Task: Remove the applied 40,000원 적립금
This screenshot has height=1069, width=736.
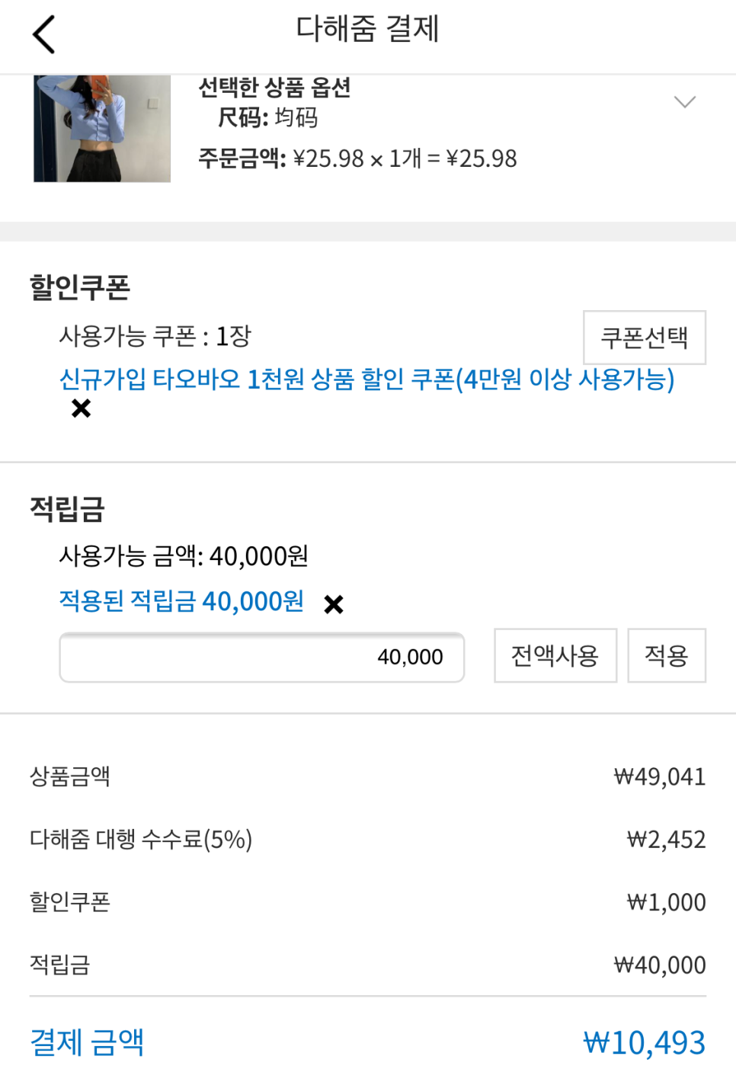Action: click(334, 604)
